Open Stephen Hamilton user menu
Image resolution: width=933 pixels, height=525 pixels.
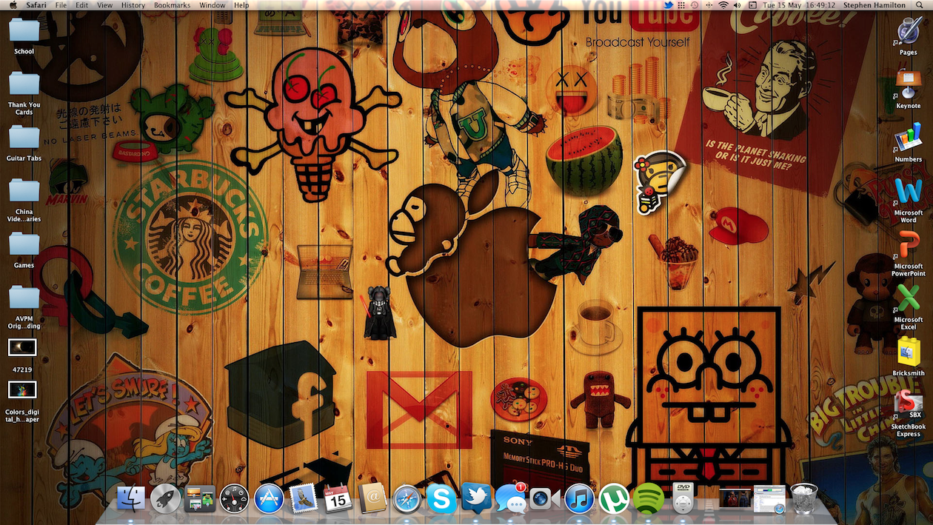point(875,5)
